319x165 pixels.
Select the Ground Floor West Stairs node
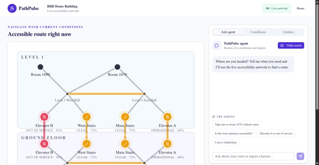tap(86, 144)
